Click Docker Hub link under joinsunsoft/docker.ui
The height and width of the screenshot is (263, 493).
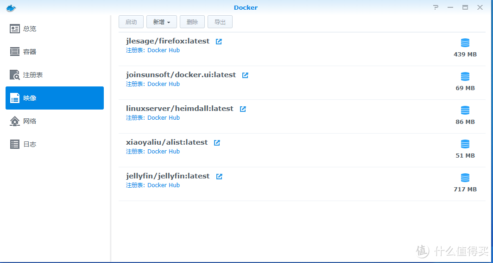pyautogui.click(x=164, y=84)
